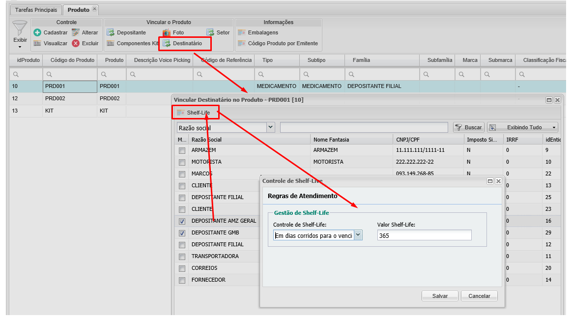Screen dimensions: 571x320
Task: Open the Destinatário link option
Action: coord(182,43)
